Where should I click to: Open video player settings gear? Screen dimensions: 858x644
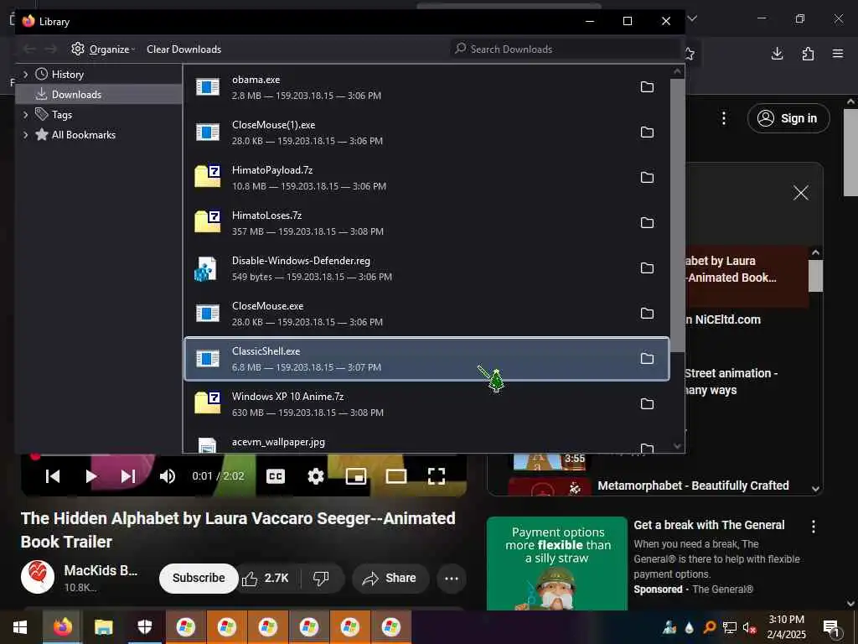tap(316, 476)
